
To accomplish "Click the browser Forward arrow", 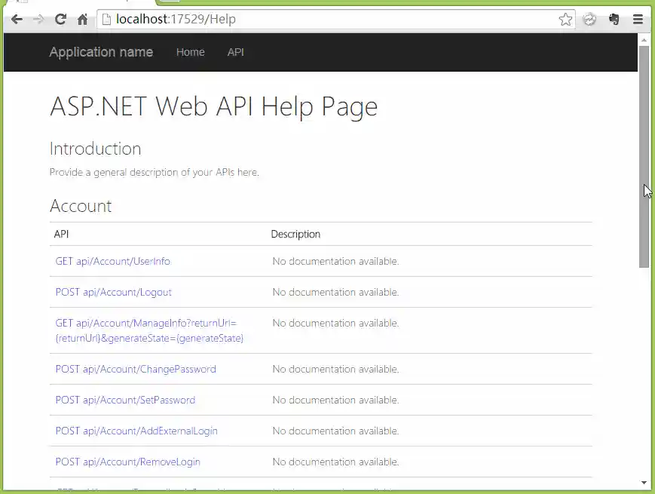I will click(38, 20).
